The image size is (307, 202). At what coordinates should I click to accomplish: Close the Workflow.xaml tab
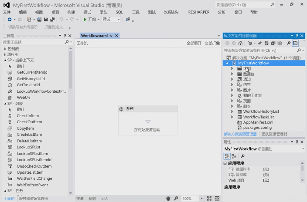116,36
